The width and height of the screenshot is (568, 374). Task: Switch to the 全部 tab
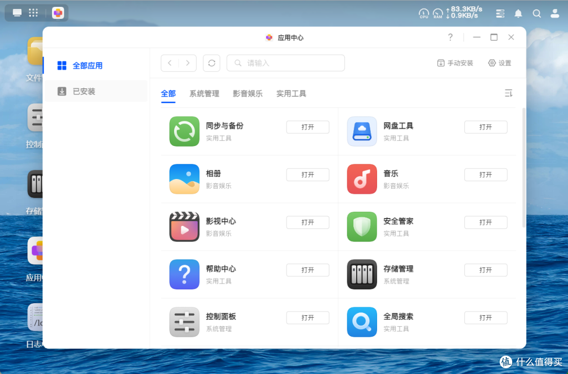point(168,93)
